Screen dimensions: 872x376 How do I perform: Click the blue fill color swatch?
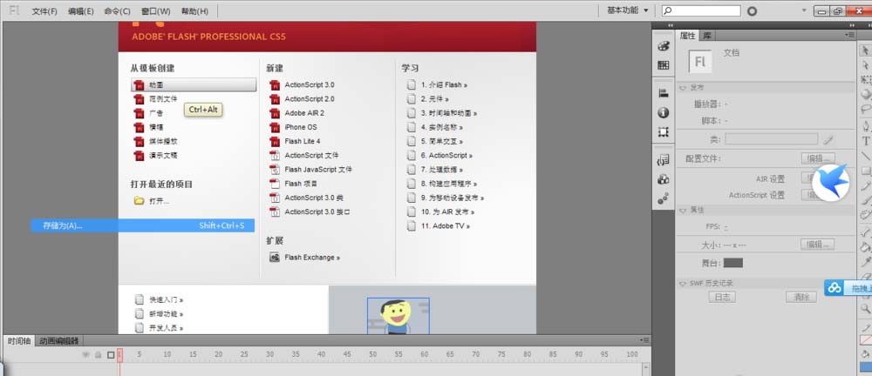coord(865,367)
